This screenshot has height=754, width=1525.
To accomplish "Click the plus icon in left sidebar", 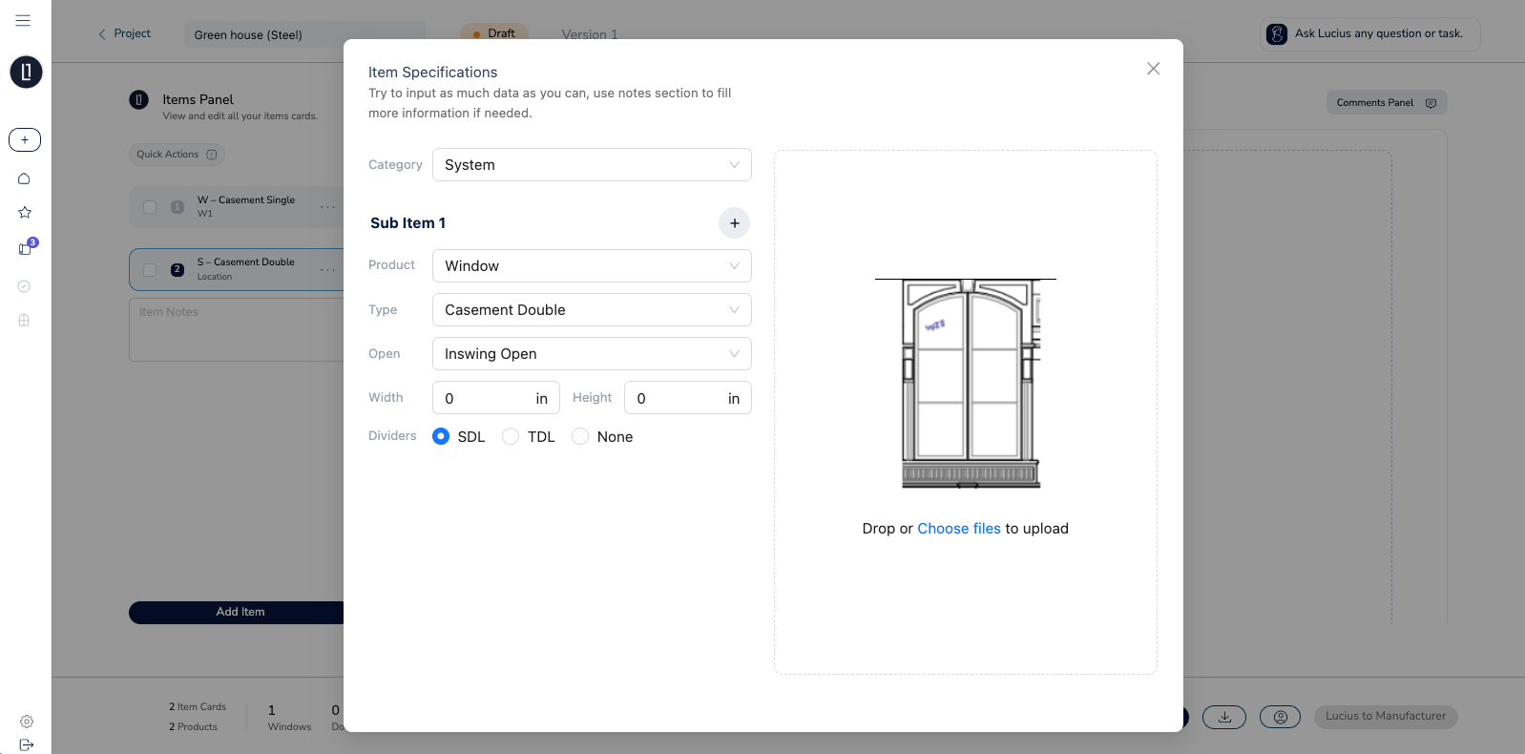I will tap(25, 139).
